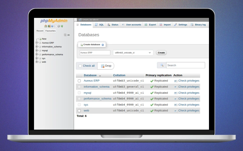Viewport: 243px width, 151px height.
Task: Open the Settings tab
Action: (x=180, y=25)
